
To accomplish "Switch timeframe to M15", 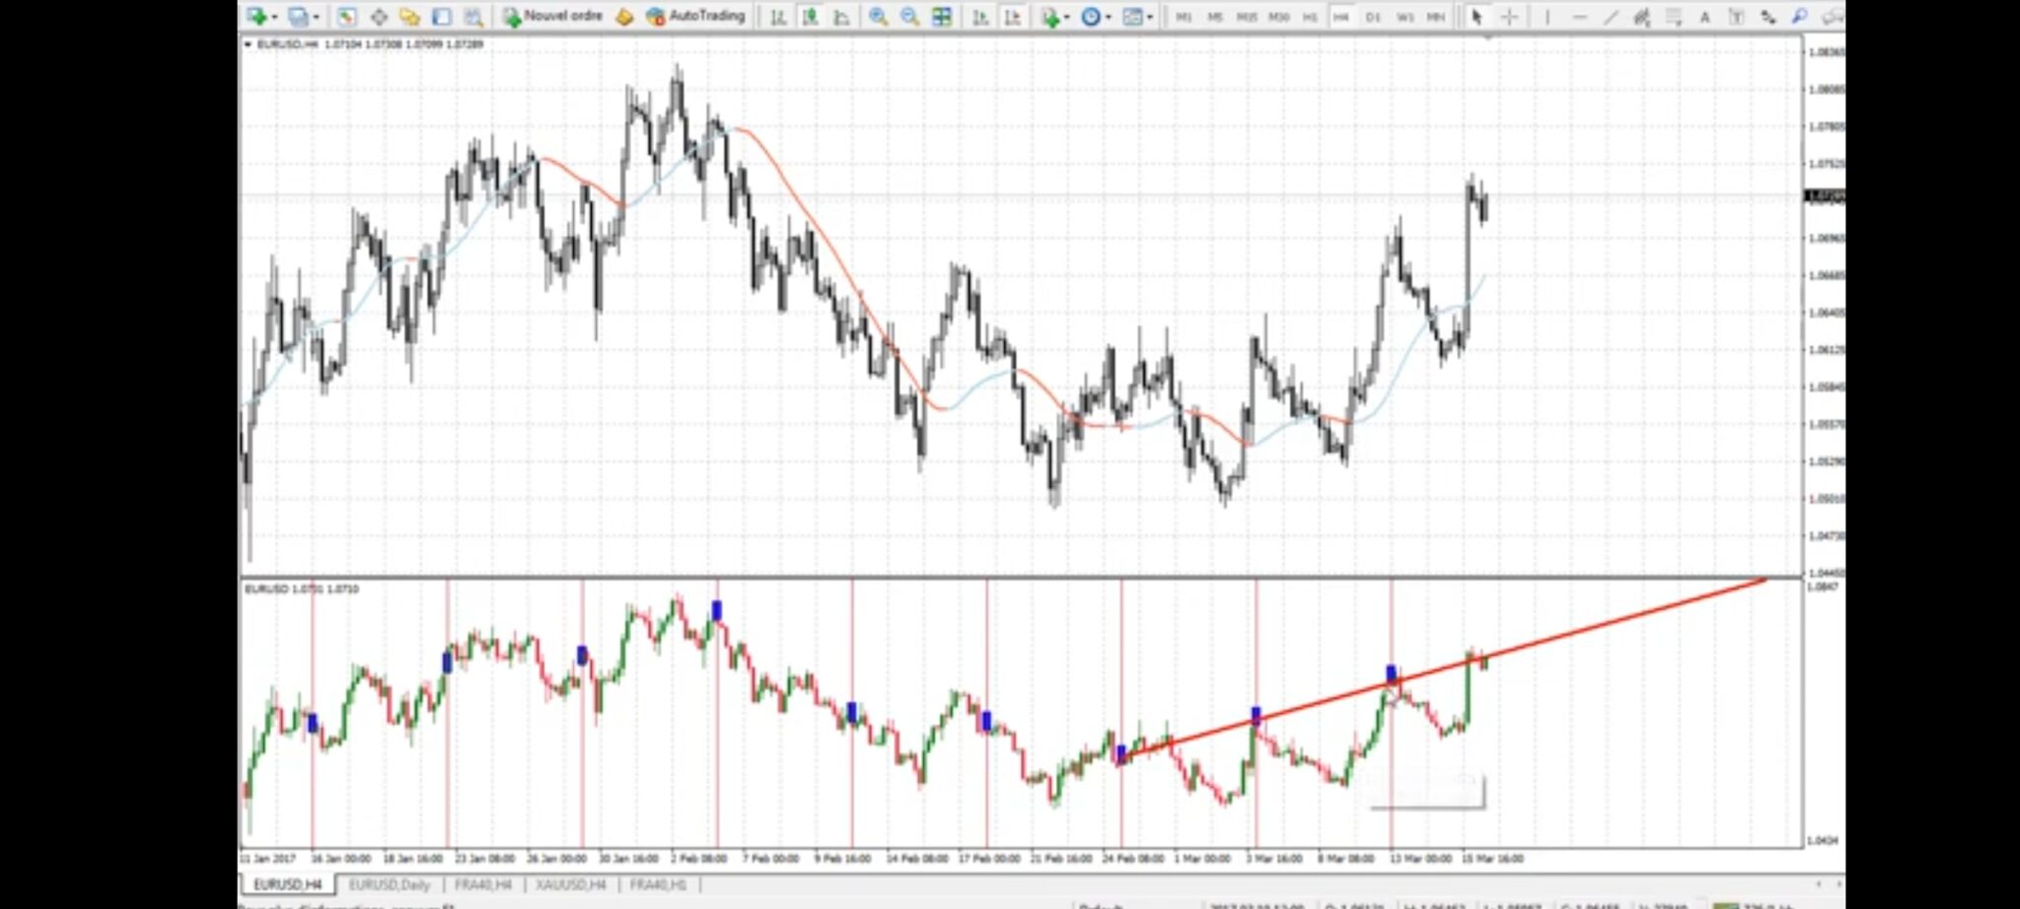I will click(x=1247, y=17).
